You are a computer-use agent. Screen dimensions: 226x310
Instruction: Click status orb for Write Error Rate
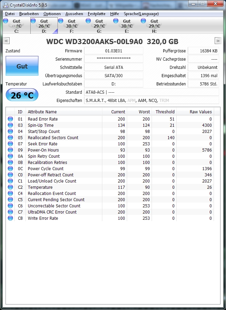click(x=10, y=218)
